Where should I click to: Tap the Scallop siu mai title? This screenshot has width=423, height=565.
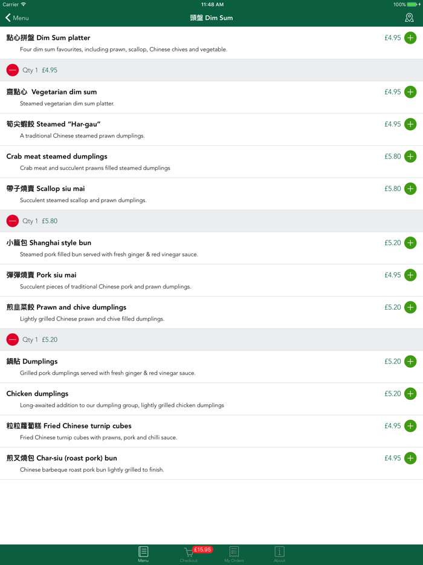tap(46, 189)
